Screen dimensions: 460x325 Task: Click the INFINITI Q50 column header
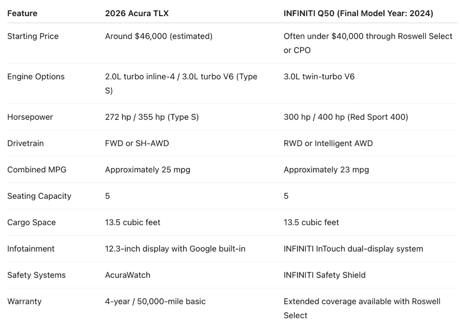click(x=358, y=14)
